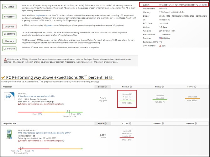Click warning icon in CPU throttled notice
This screenshot has width=210, height=157.
pos(5,59)
